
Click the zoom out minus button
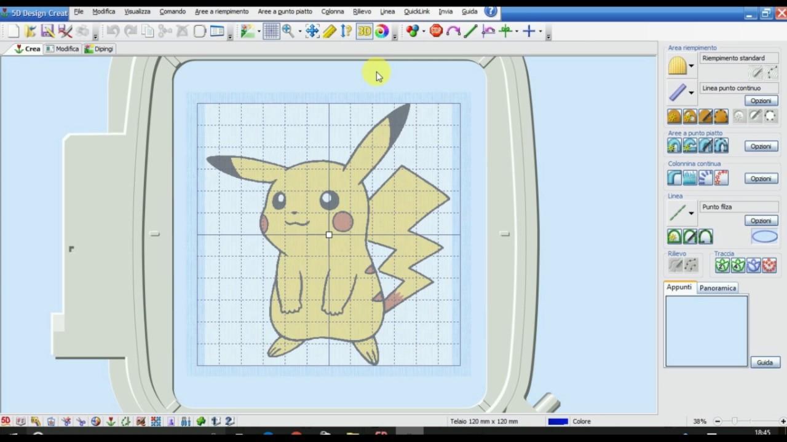click(x=718, y=421)
